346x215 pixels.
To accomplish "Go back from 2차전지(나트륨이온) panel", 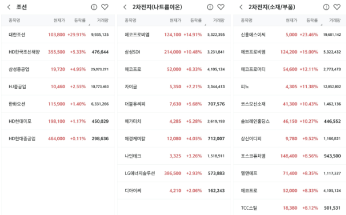I will [125, 7].
